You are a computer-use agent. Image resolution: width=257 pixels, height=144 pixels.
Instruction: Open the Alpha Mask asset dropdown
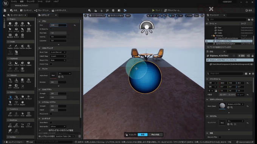[x=64, y=74]
